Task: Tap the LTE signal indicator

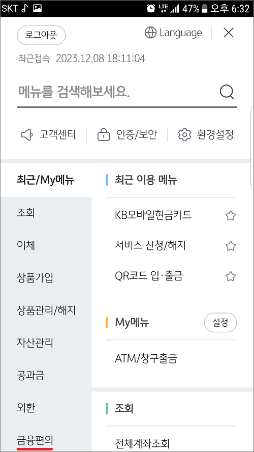Action: [x=163, y=8]
